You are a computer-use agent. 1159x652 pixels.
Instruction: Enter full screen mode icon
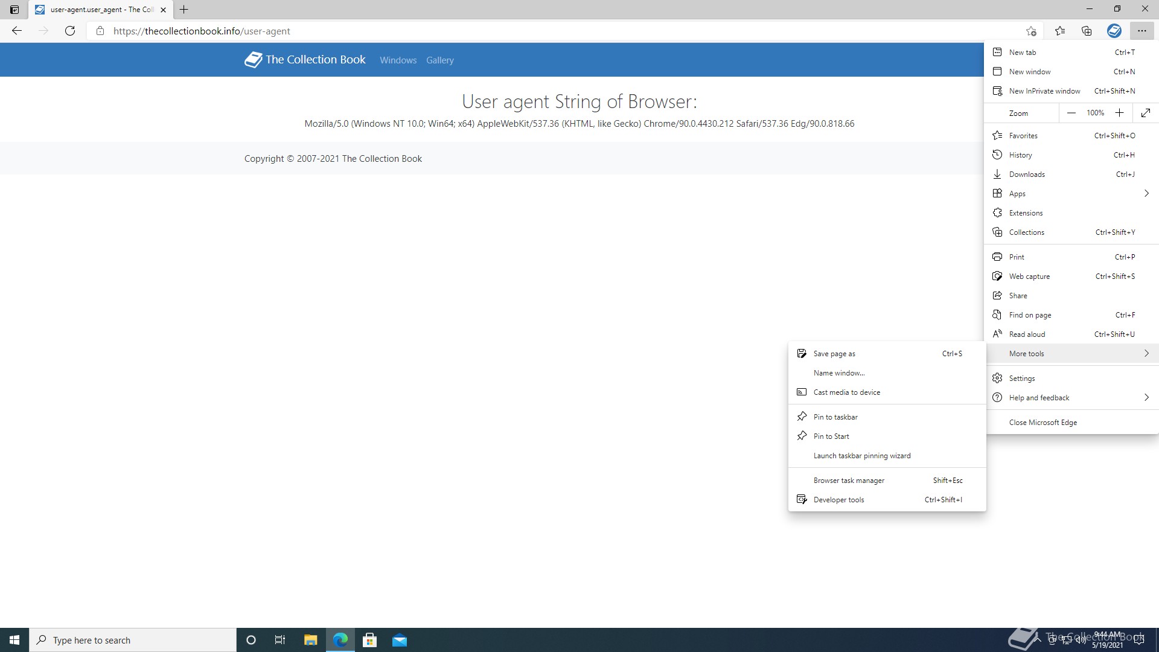(x=1146, y=113)
